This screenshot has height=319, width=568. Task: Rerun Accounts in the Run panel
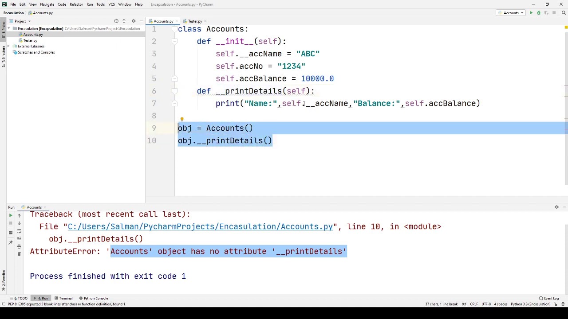[x=11, y=215]
